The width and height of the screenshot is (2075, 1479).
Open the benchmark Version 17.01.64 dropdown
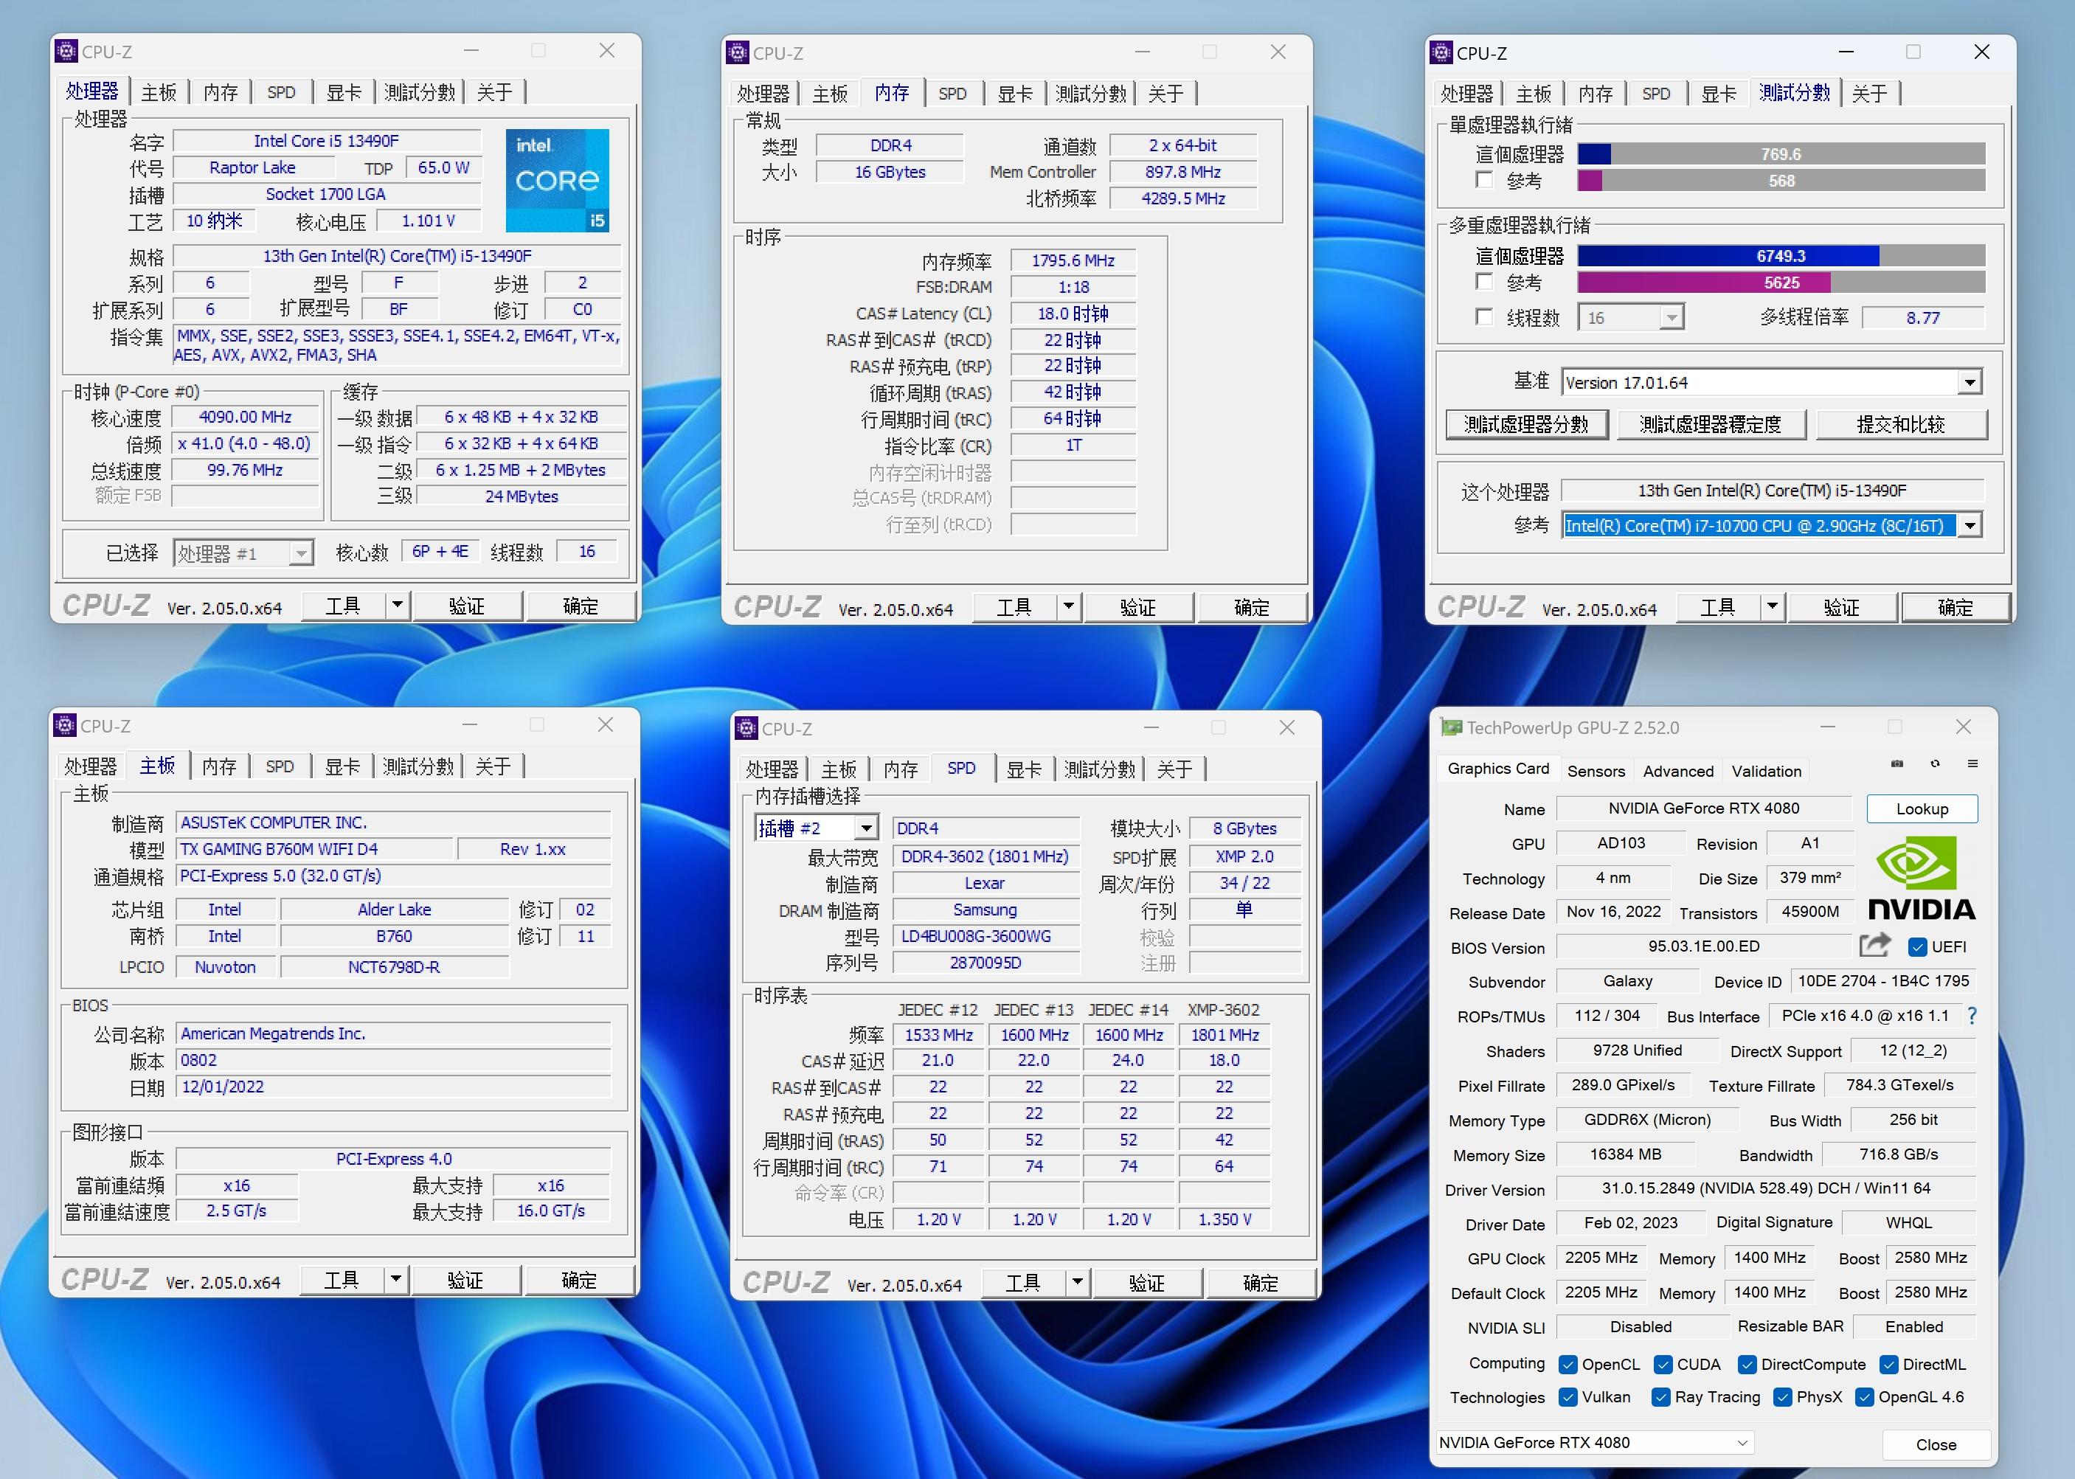point(1970,383)
